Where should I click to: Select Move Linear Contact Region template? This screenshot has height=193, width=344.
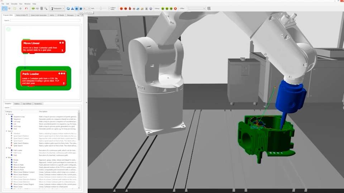pyautogui.click(x=24, y=184)
